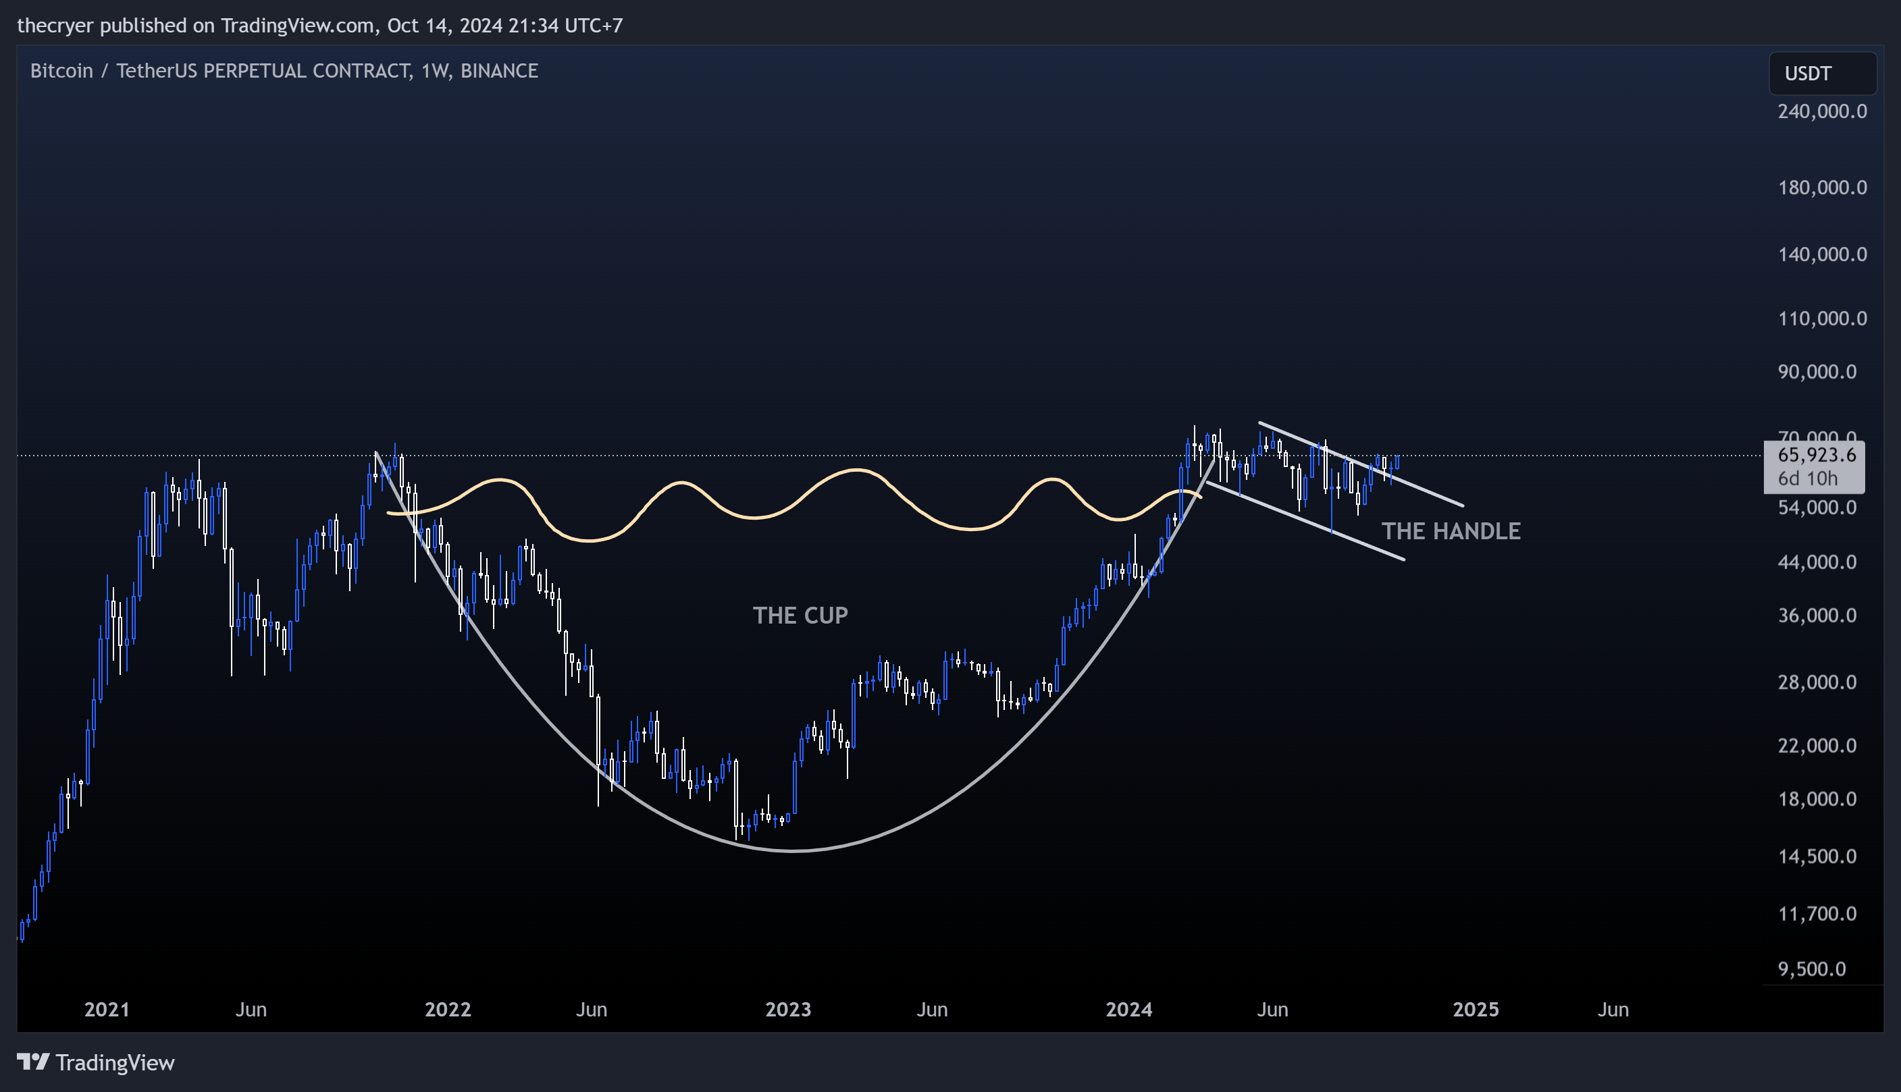Click the 2025 time axis label

pyautogui.click(x=1475, y=1009)
